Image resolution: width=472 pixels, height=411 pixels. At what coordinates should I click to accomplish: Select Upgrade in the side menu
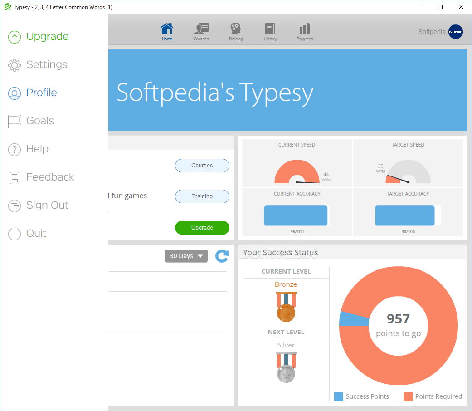point(47,36)
